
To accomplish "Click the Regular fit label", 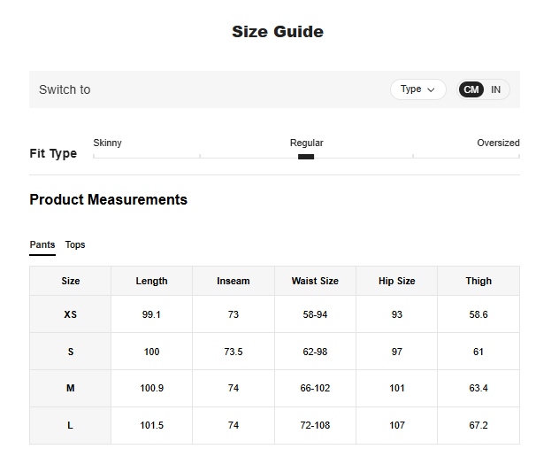I will [x=306, y=143].
